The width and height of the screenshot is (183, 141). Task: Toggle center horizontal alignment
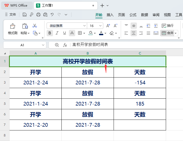pyautogui.click(x=134, y=33)
